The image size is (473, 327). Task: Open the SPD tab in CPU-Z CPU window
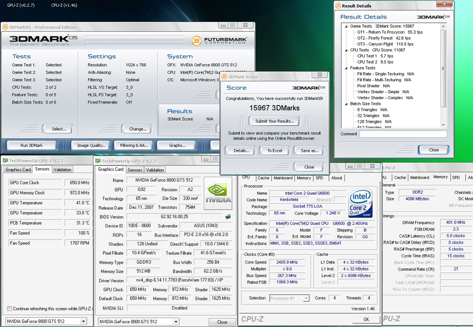(319, 178)
